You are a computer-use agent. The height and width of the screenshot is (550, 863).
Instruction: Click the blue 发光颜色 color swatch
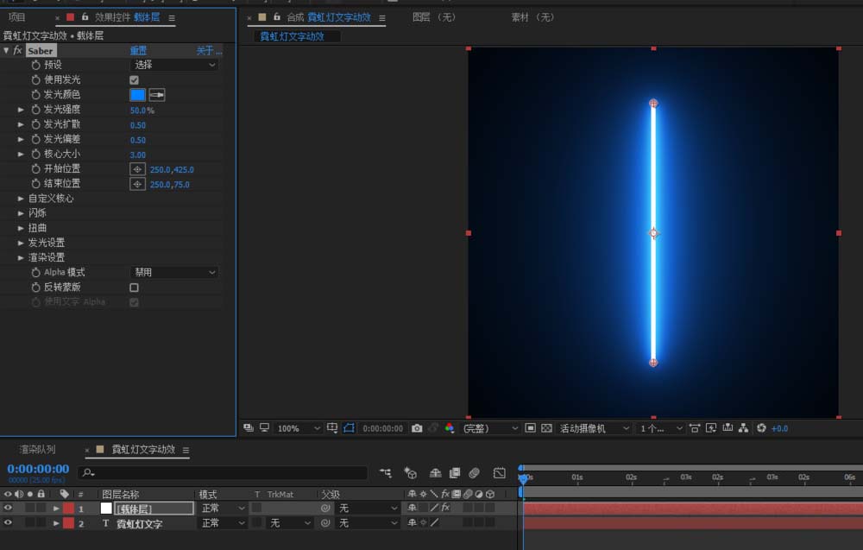coord(137,95)
